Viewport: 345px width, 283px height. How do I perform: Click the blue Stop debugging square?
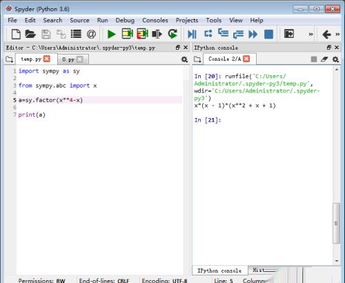tap(268, 35)
